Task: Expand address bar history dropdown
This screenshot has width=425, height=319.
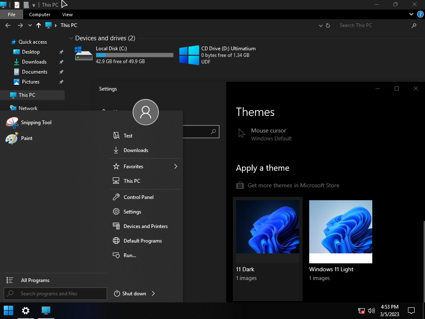Action: [321, 25]
